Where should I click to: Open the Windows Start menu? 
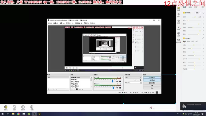click(3, 114)
